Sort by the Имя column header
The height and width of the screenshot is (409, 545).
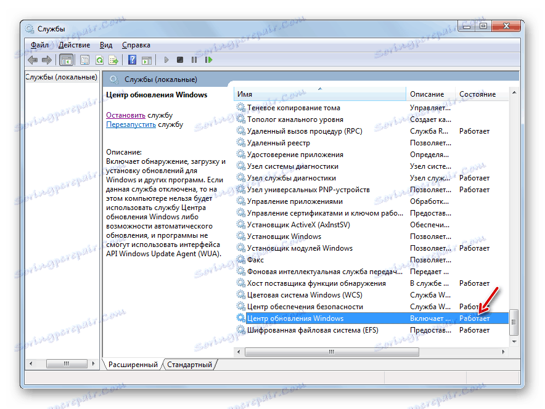(320, 94)
